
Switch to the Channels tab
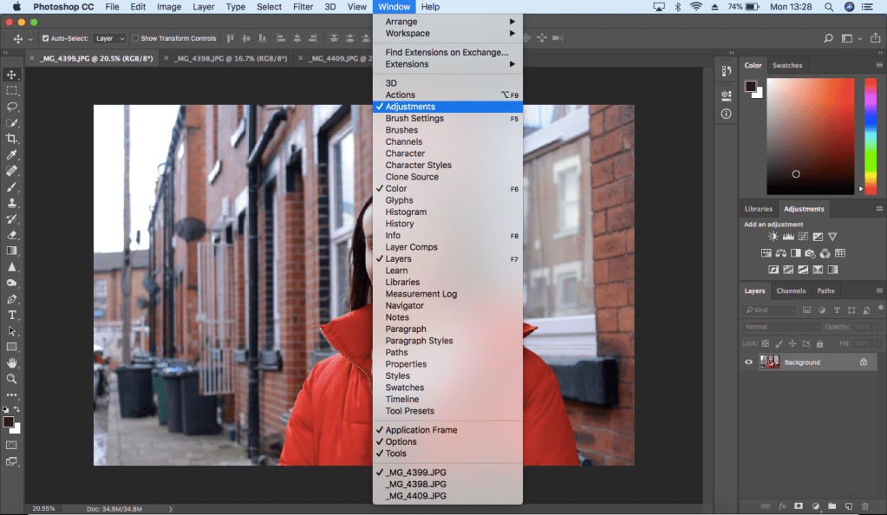pos(791,291)
